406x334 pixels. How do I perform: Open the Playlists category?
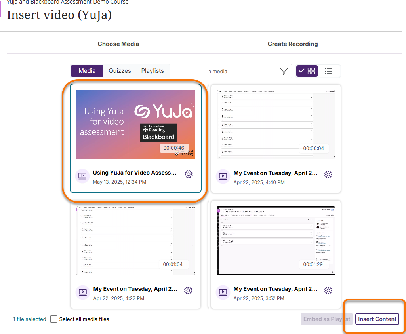(152, 71)
